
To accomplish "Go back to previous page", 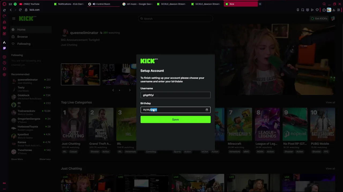I will [x=11, y=10].
